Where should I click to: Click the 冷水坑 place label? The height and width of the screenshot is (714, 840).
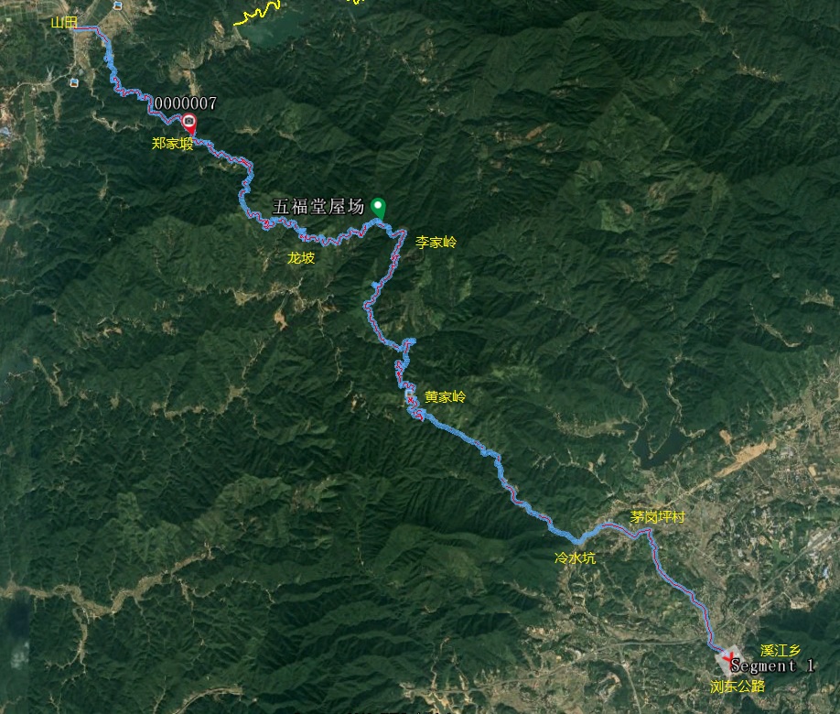(x=575, y=558)
